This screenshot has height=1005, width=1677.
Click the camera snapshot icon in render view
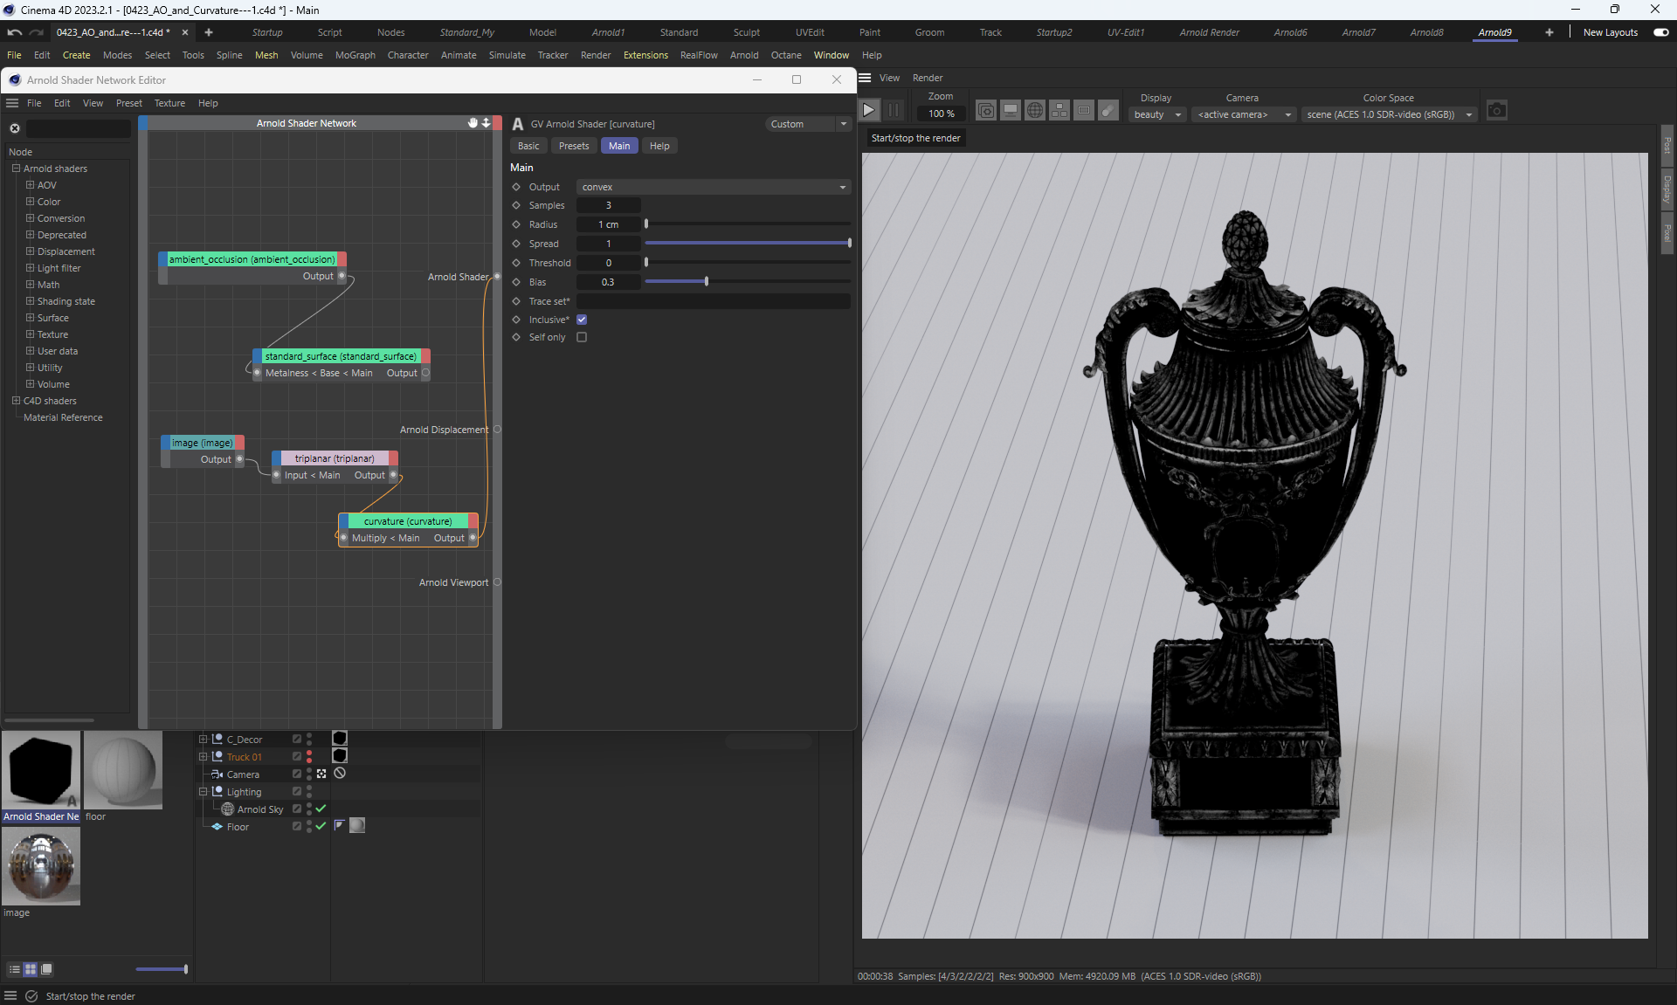tap(1496, 111)
